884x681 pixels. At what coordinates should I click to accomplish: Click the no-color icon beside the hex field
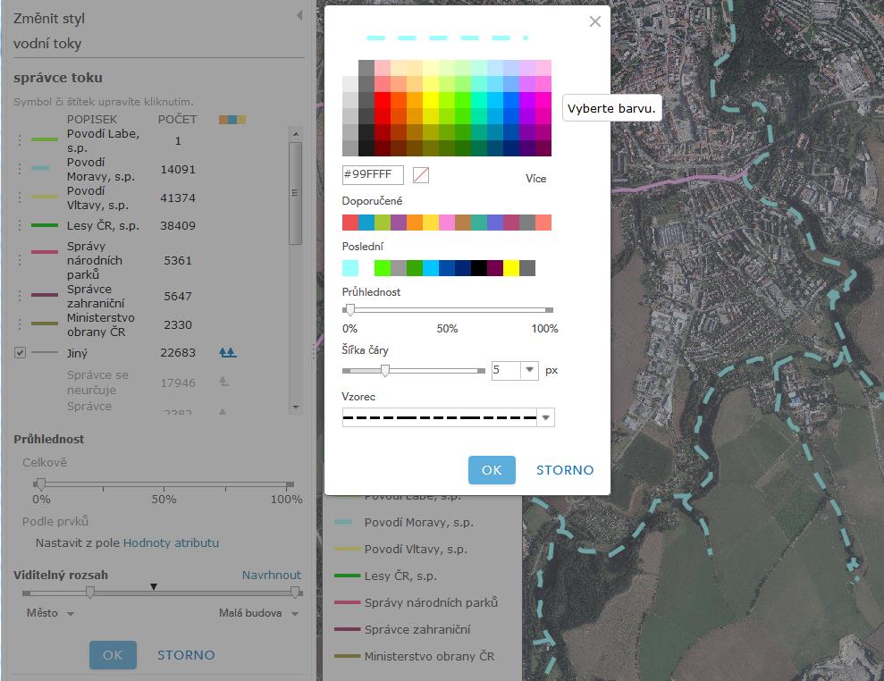[x=421, y=175]
